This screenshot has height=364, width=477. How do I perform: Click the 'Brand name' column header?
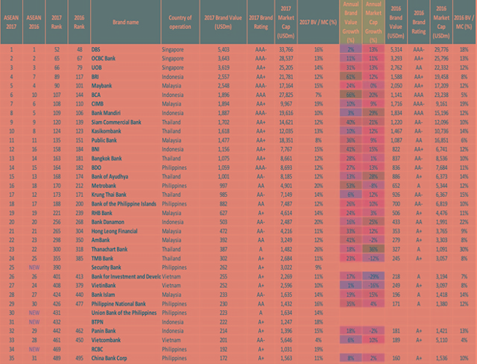[x=126, y=22]
